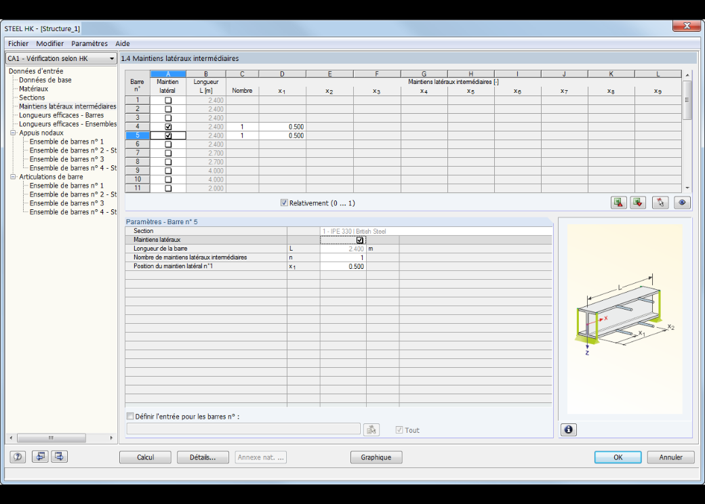
Task: Select Sections in the tree
Action: tap(32, 98)
